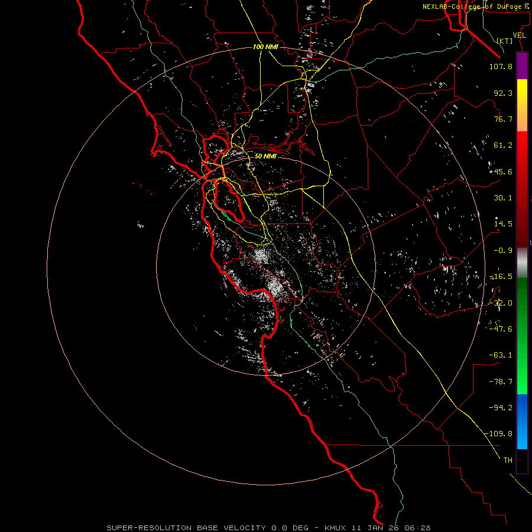
Task: Click the "100 NMI" range ring label
Action: coord(265,47)
